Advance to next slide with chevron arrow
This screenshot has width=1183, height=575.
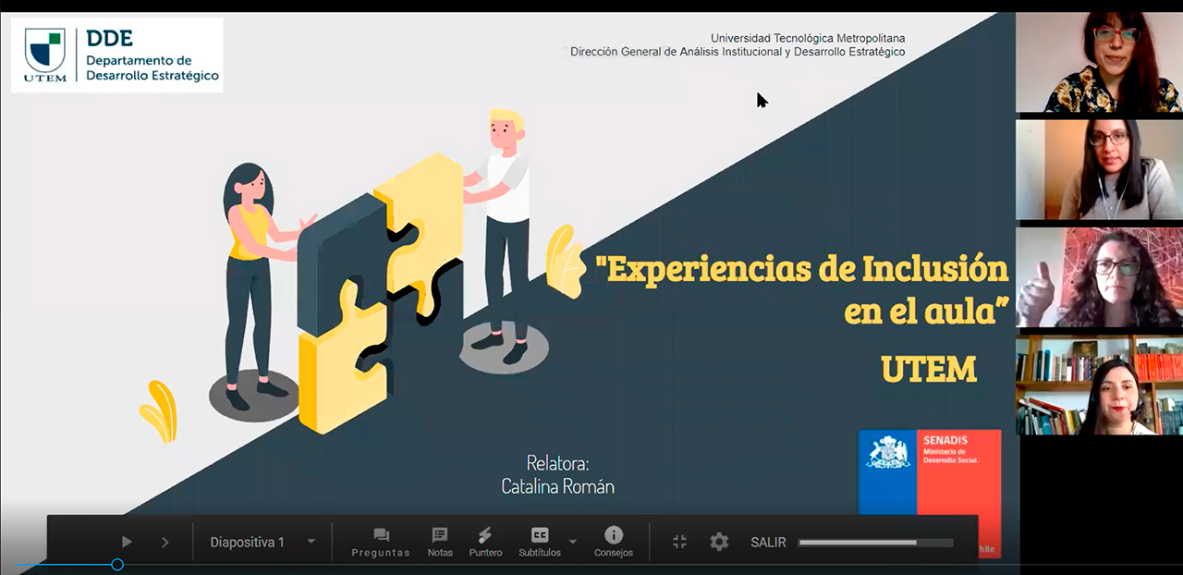click(165, 543)
